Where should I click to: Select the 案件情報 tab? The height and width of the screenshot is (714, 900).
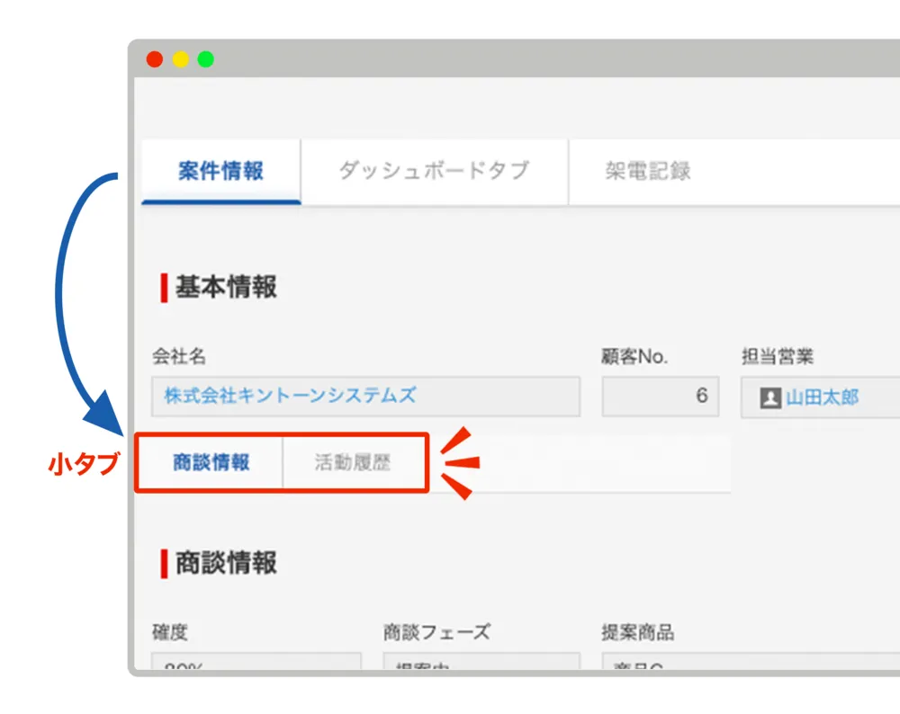pyautogui.click(x=219, y=172)
